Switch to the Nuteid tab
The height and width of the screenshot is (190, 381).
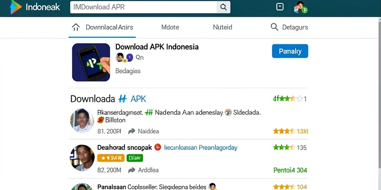pos(222,27)
